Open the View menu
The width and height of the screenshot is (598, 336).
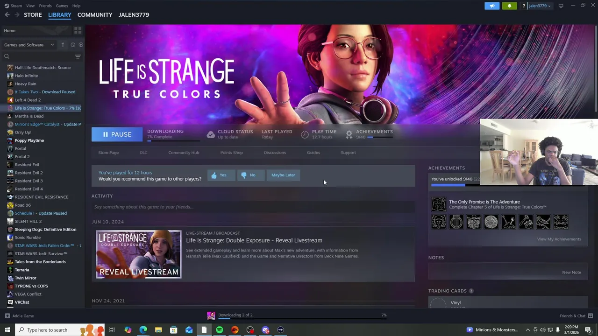pyautogui.click(x=30, y=6)
